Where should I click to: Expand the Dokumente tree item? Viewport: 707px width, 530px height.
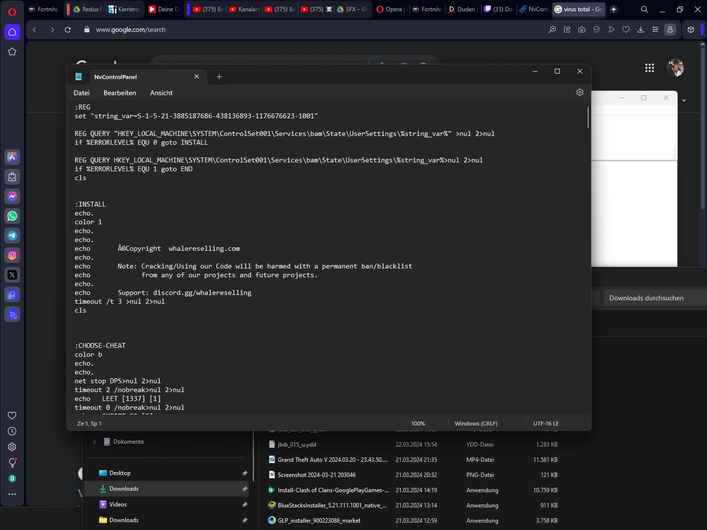pos(94,442)
